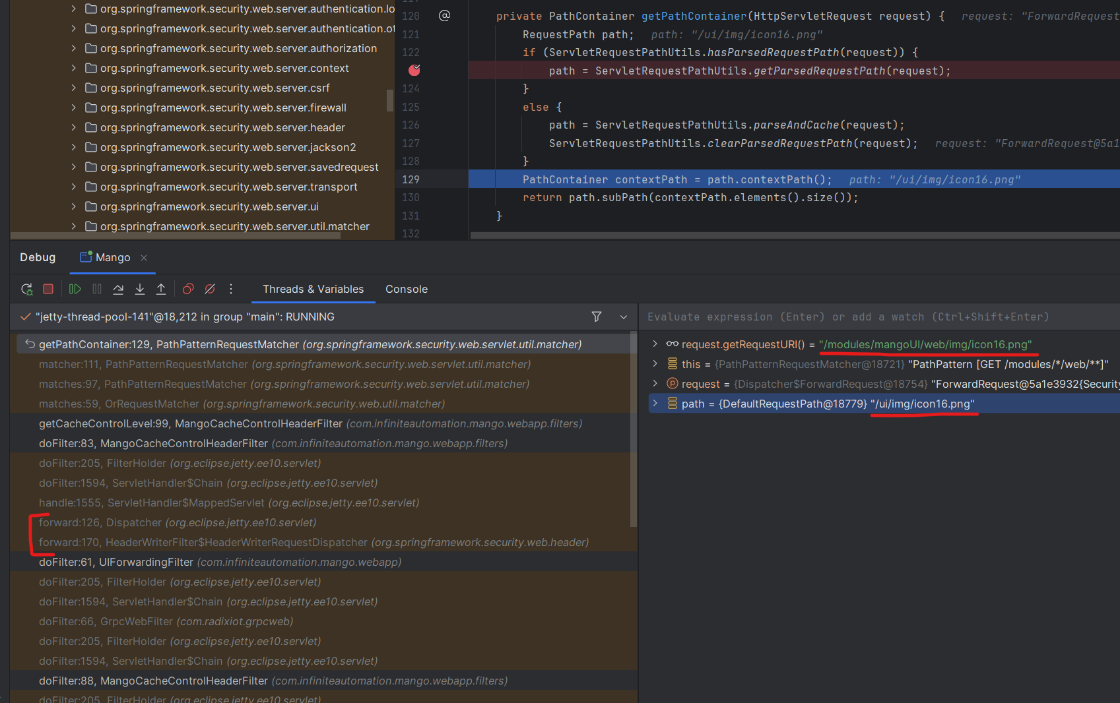Click the 'this' variable field icon

click(672, 364)
